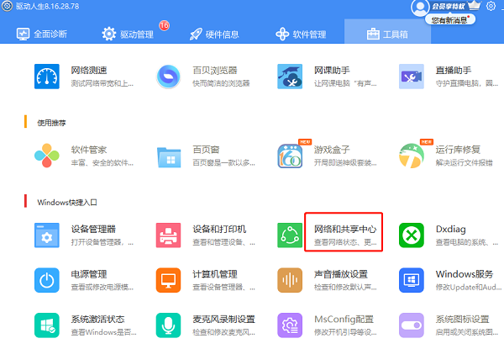Click the 运行库修复 title text
This screenshot has width=504, height=349.
[x=458, y=150]
